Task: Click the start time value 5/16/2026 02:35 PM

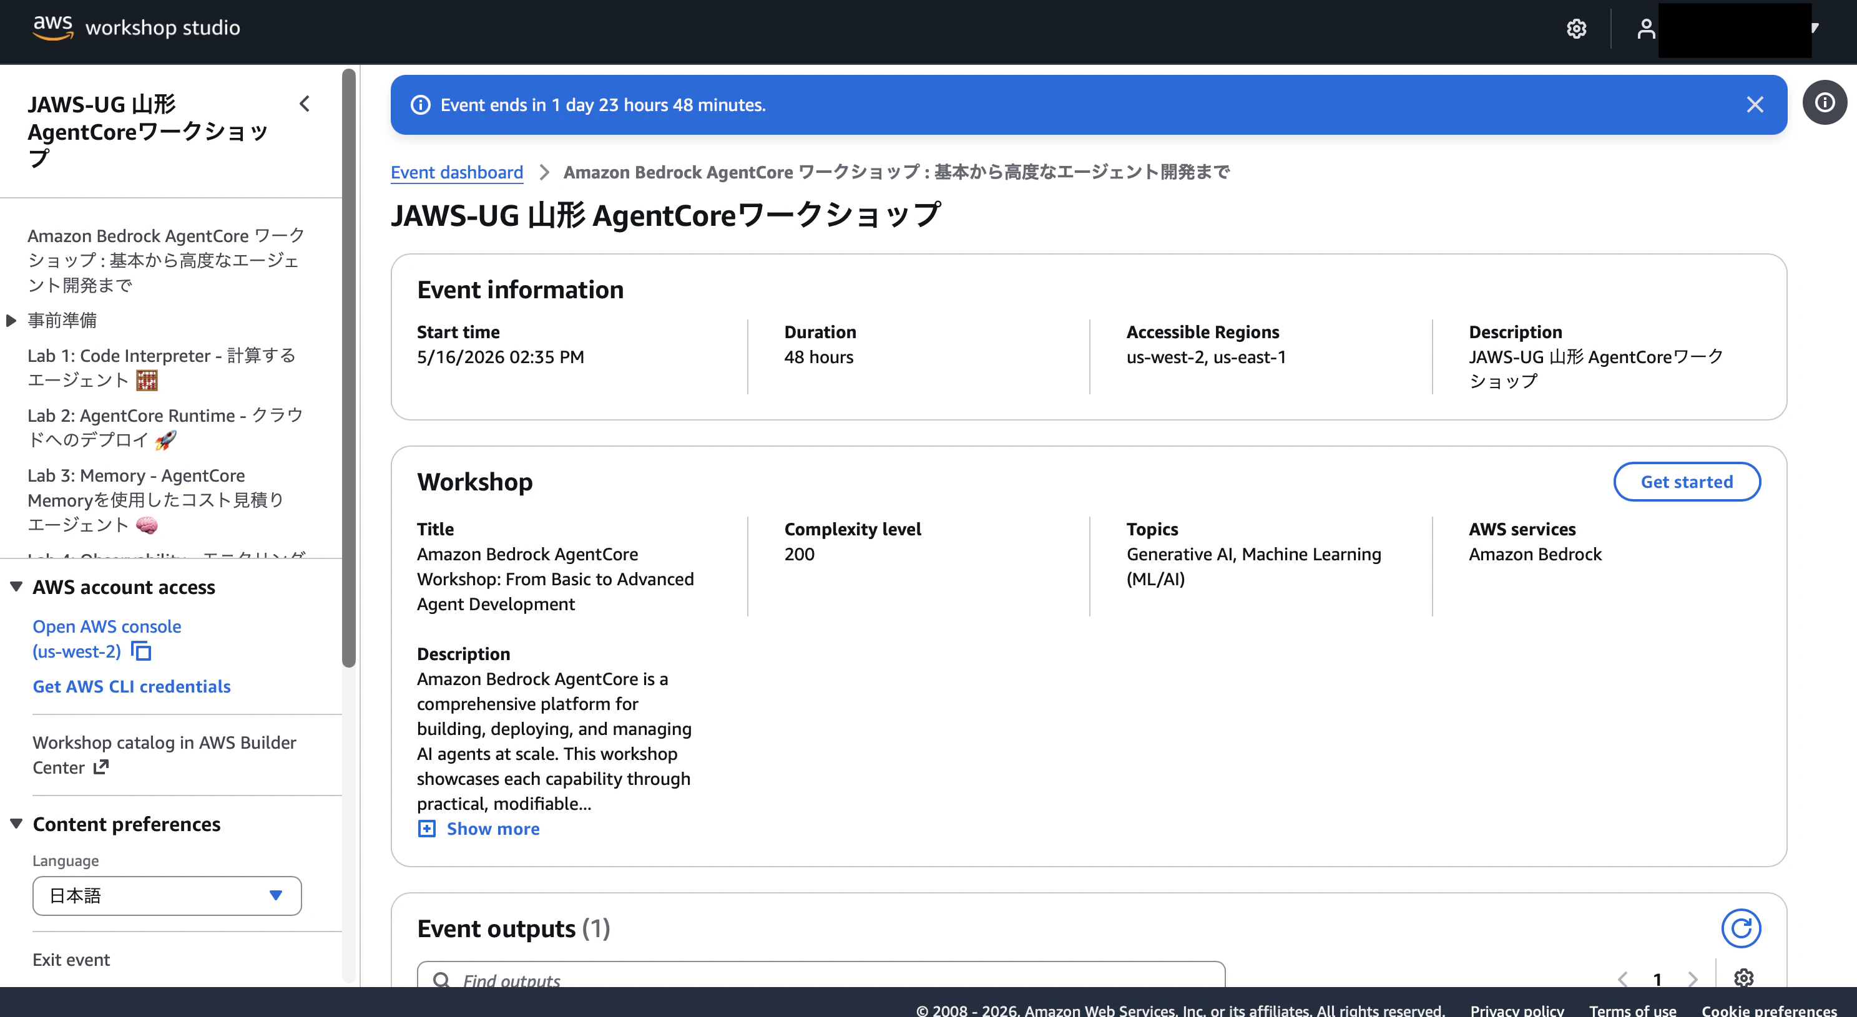Action: 500,357
